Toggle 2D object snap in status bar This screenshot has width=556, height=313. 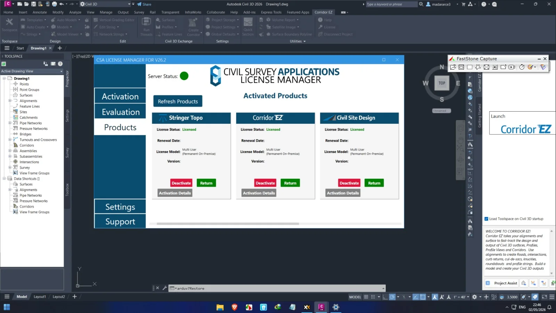pyautogui.click(x=423, y=297)
